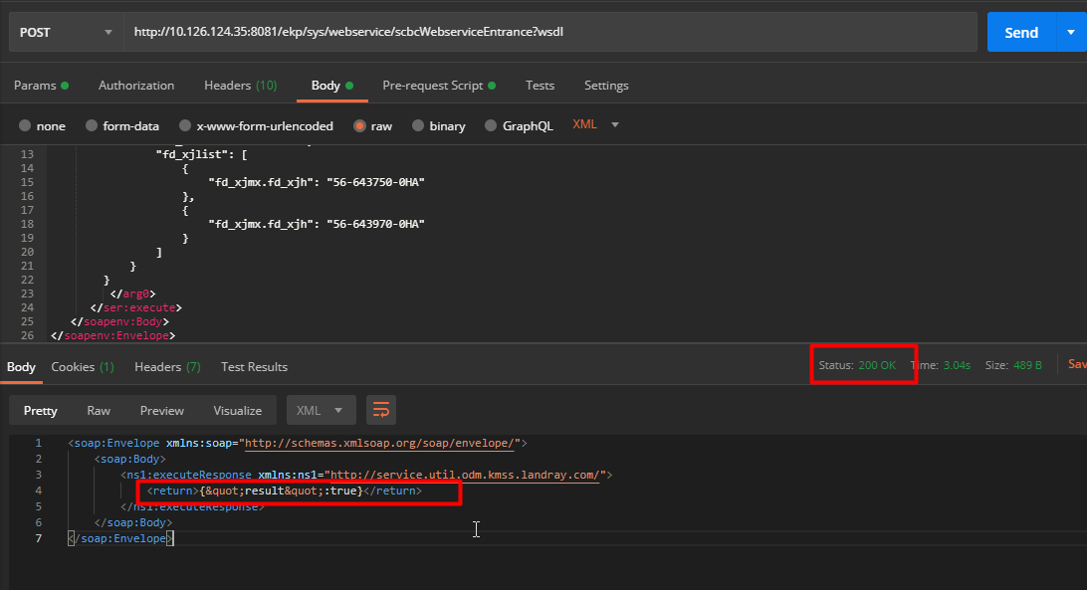Switch to the Test Results tab
The image size is (1087, 590).
pyautogui.click(x=254, y=366)
